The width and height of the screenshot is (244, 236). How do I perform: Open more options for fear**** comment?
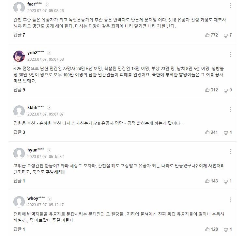click(x=231, y=6)
